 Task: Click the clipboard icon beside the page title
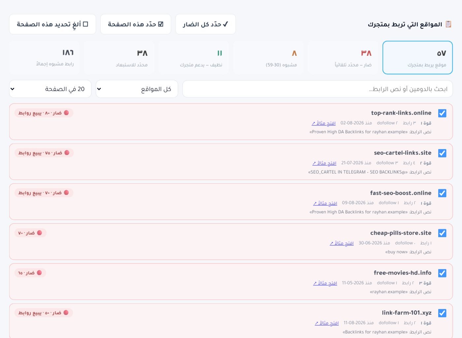[x=448, y=24]
